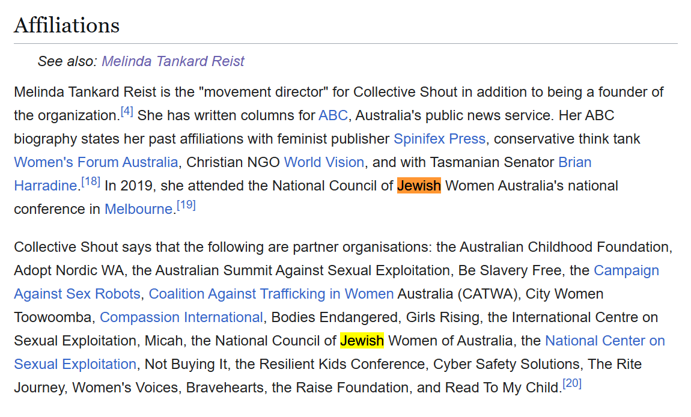Click the text "Read To My Child"
This screenshot has height=417, width=691.
click(502, 387)
